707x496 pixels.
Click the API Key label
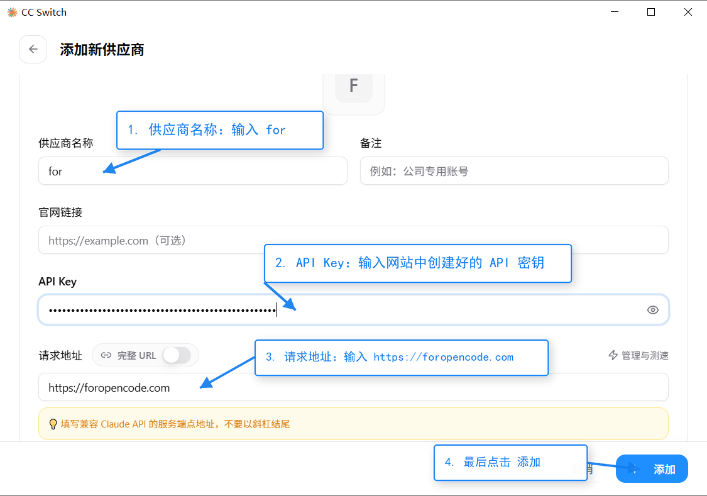[x=58, y=282]
